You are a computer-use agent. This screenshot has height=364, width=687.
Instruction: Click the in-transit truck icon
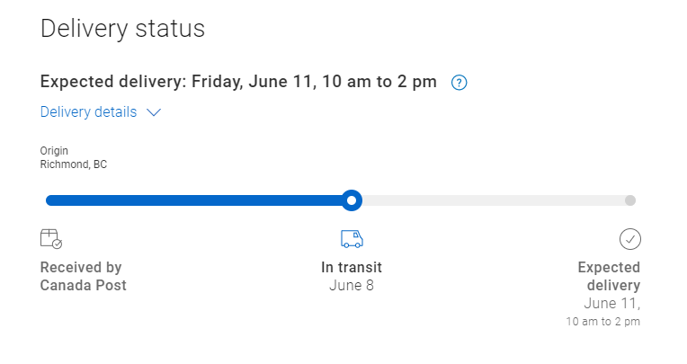coord(352,238)
